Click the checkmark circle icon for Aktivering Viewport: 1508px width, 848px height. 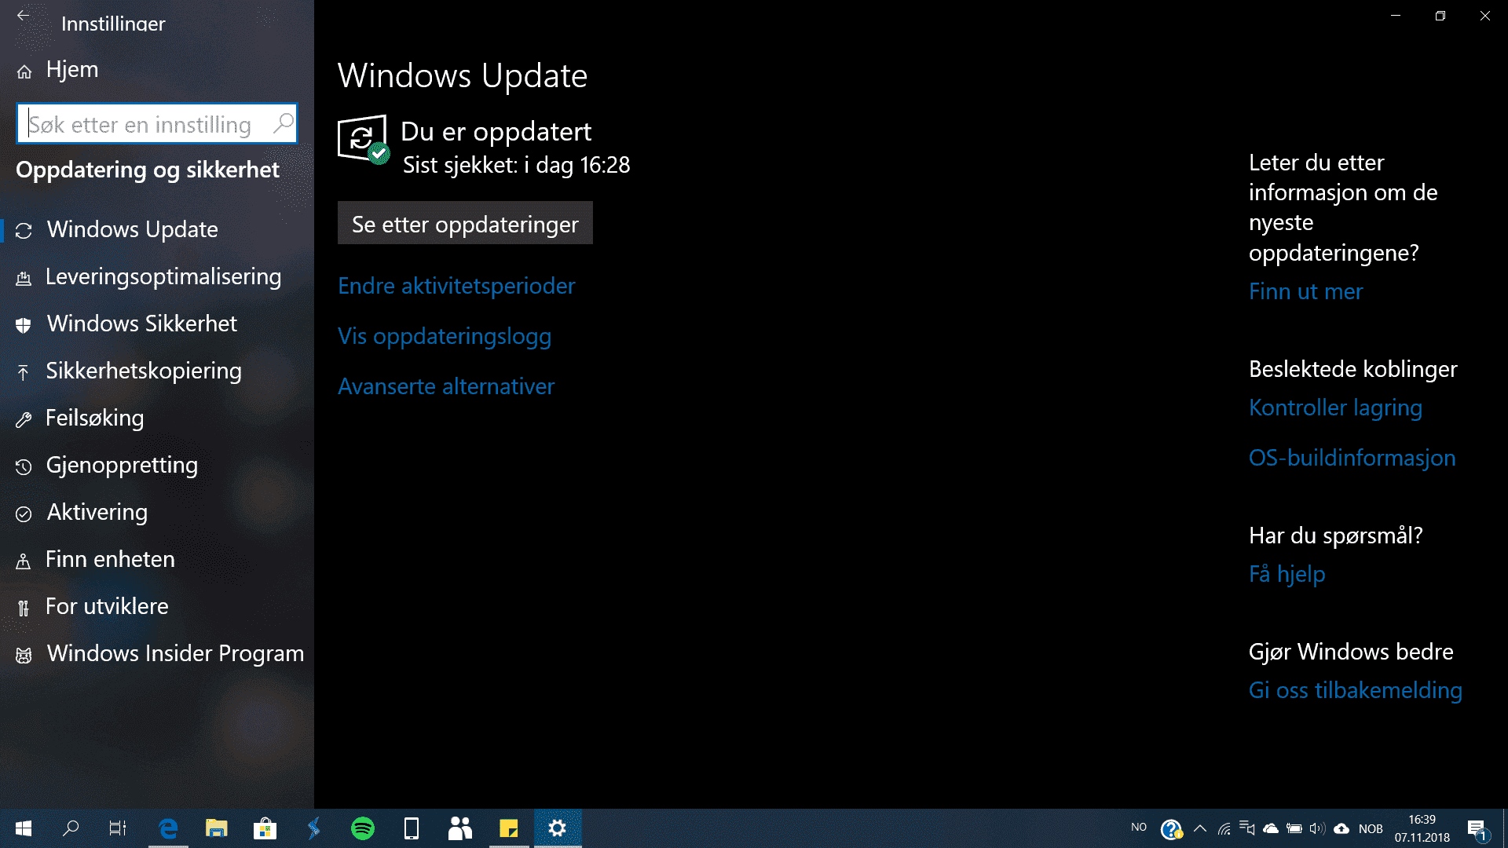pos(24,514)
